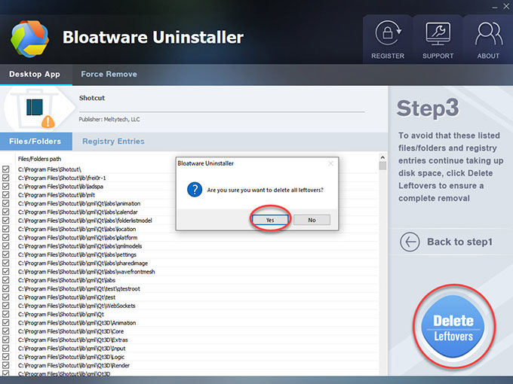
Task: Click Publisher: Meltytech, LLC text
Action: point(109,120)
